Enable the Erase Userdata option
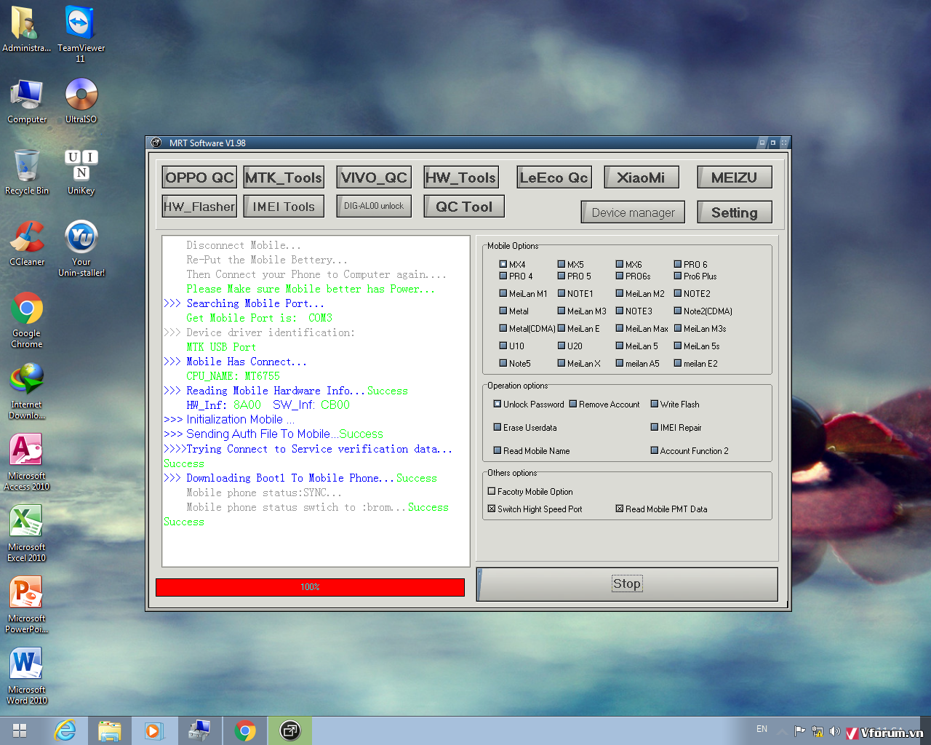Viewport: 931px width, 745px height. click(x=498, y=427)
